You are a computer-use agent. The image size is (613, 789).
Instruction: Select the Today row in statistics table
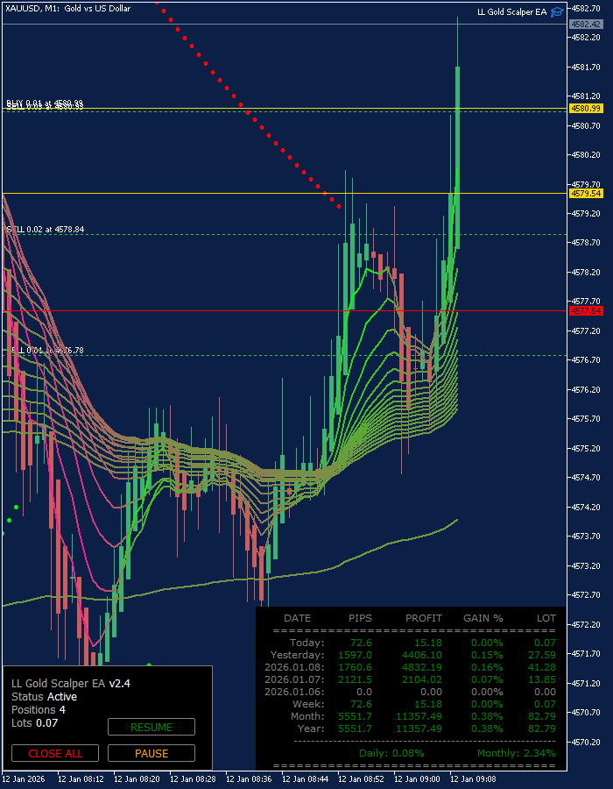(411, 643)
